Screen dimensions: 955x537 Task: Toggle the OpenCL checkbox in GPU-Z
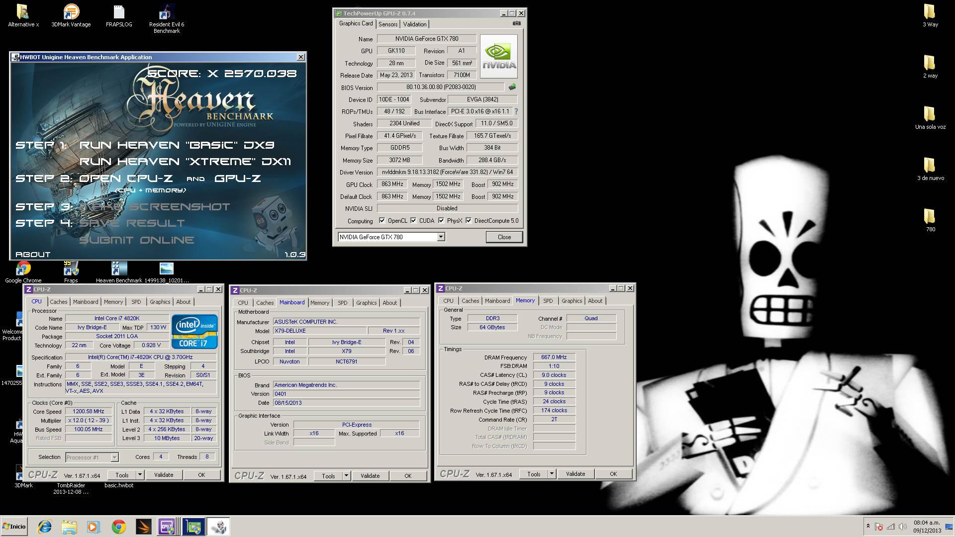[x=382, y=220]
